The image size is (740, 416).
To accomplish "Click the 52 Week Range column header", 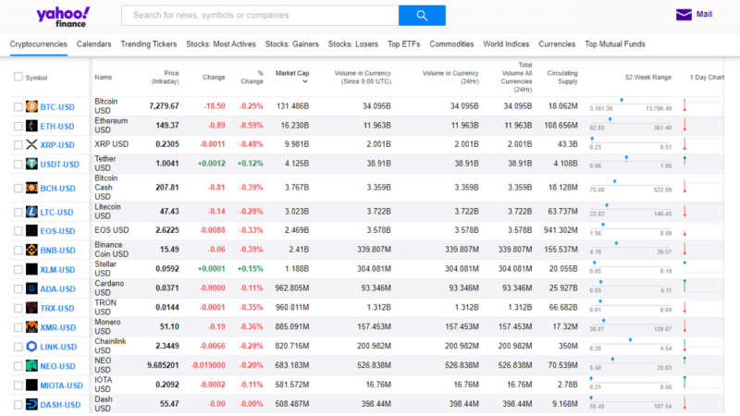I will [648, 78].
